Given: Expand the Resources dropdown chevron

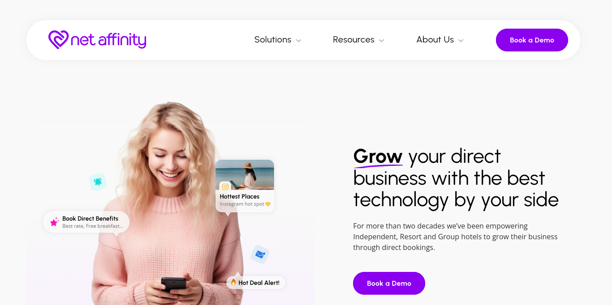Looking at the screenshot, I should 381,41.
